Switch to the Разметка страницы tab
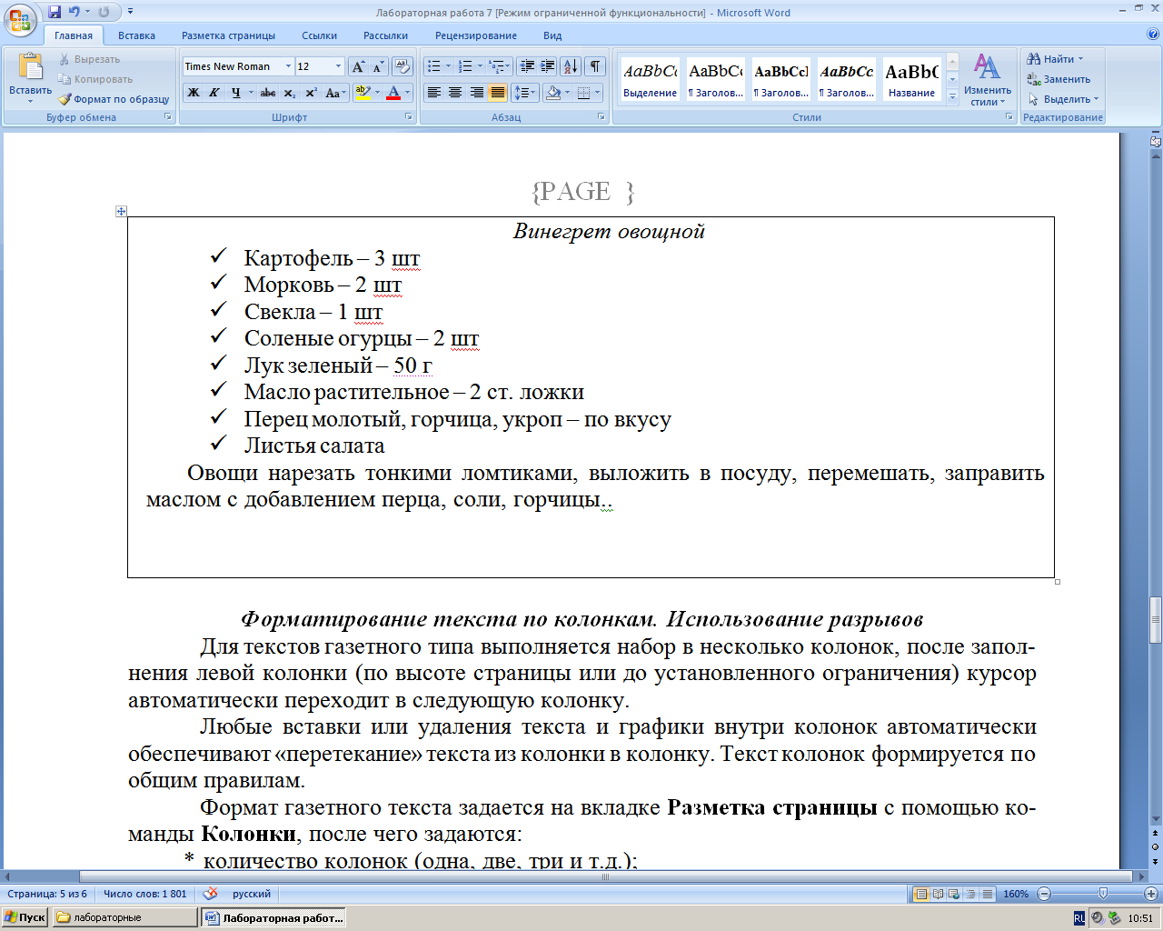The height and width of the screenshot is (931, 1163). tap(228, 35)
